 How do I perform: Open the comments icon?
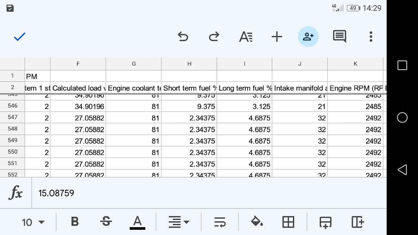(340, 37)
